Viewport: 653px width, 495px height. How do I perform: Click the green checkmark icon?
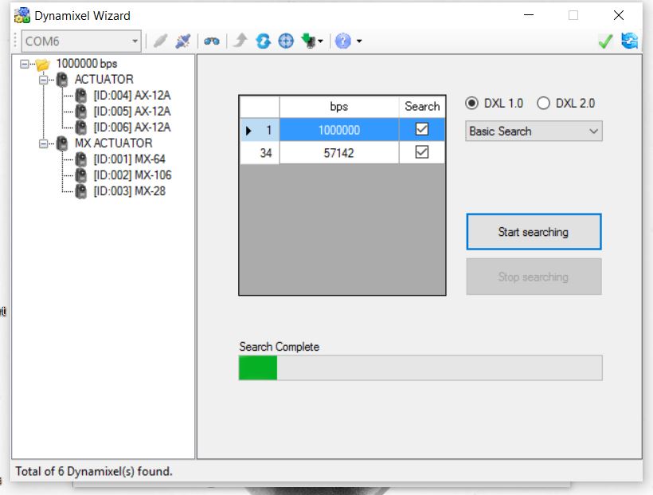pyautogui.click(x=605, y=41)
